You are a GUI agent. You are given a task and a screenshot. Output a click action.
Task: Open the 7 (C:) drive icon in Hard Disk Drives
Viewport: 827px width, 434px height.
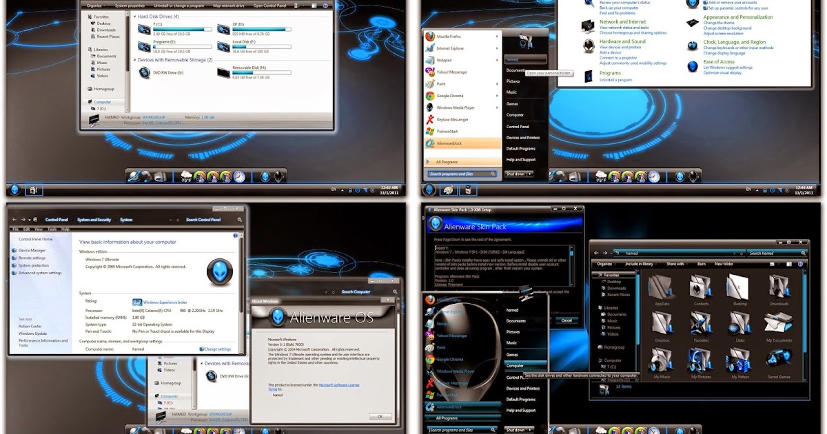point(145,29)
